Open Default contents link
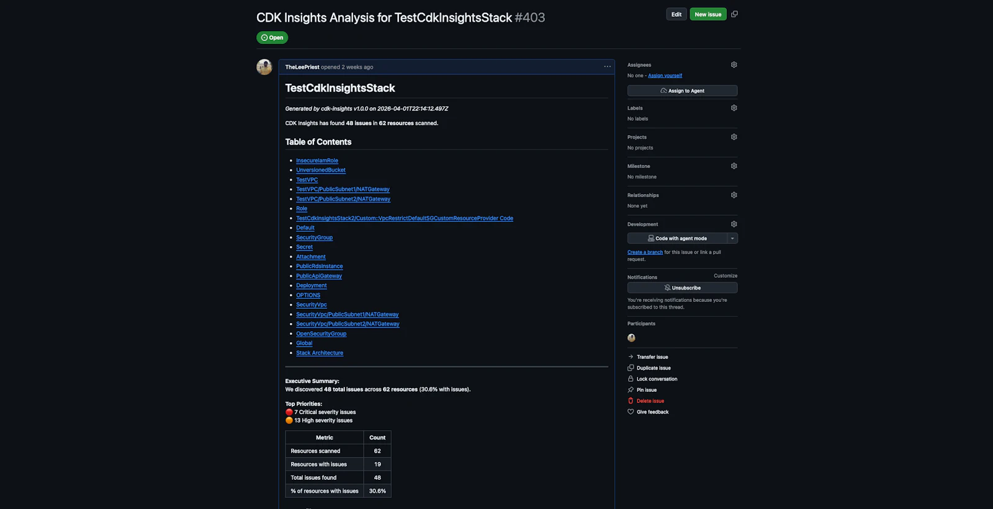This screenshot has height=509, width=993. coord(305,228)
